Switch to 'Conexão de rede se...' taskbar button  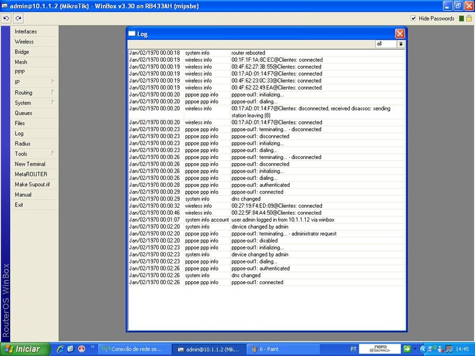(135, 349)
